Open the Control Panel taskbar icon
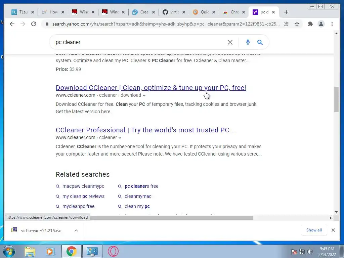Viewport: 344px width, 258px height. [92, 251]
